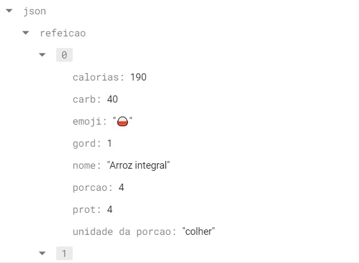Click the carb value 40
This screenshot has width=359, height=263.
coord(112,99)
